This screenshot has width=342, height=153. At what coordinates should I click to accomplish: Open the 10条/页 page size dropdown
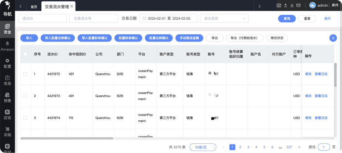click(203, 147)
